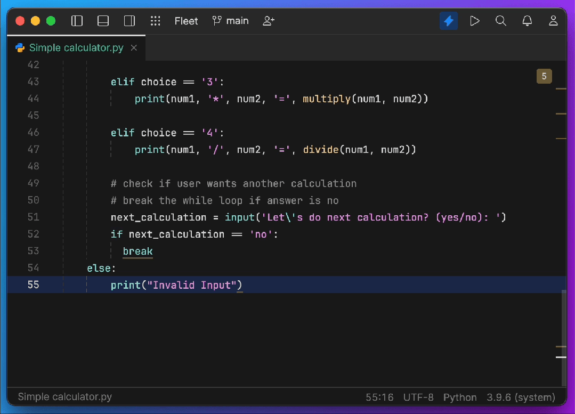Open the Fleet workspace menu

[186, 21]
